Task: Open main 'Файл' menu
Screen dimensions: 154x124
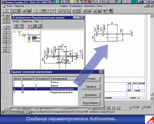Action: (x=9, y=6)
